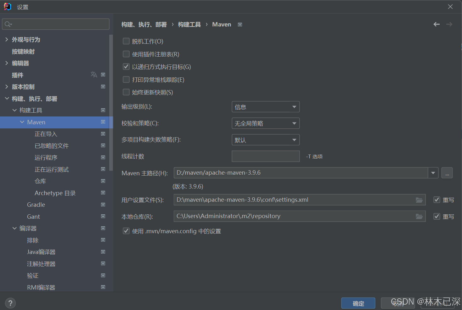Image resolution: width=462 pixels, height=310 pixels.
Task: Open 插件 settings page
Action: [x=18, y=75]
